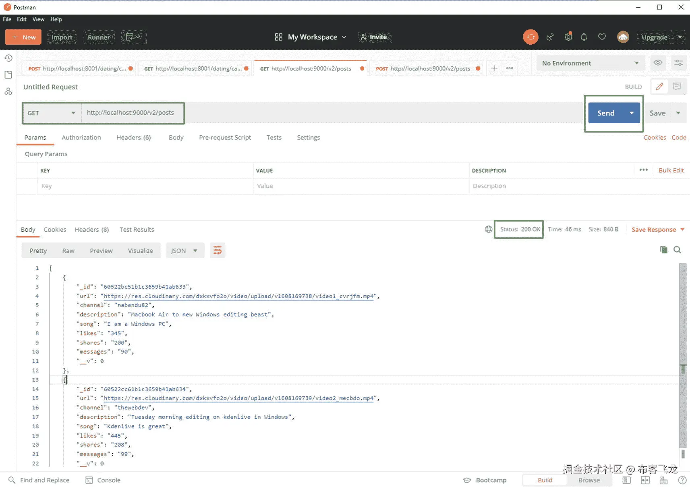Image resolution: width=690 pixels, height=487 pixels.
Task: Open the capture requests satellite icon
Action: (x=550, y=37)
